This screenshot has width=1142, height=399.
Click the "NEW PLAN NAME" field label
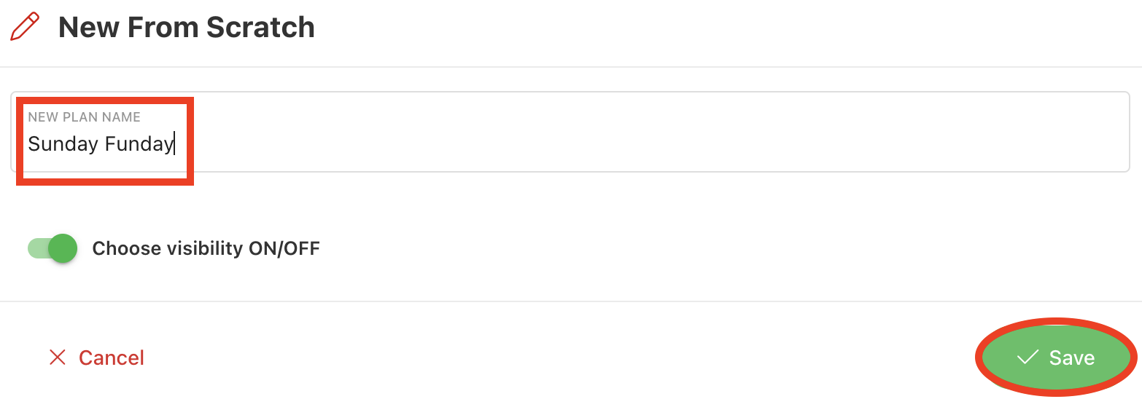[85, 116]
